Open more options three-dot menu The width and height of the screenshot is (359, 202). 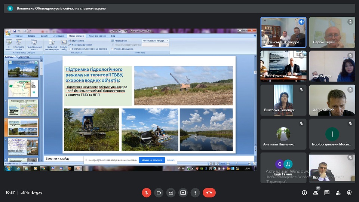click(195, 193)
